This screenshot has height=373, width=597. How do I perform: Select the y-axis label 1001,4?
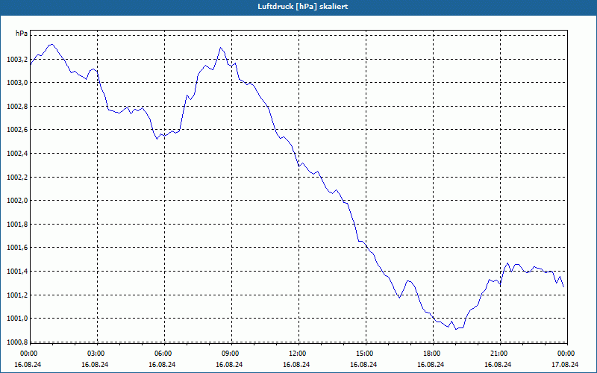[17, 272]
